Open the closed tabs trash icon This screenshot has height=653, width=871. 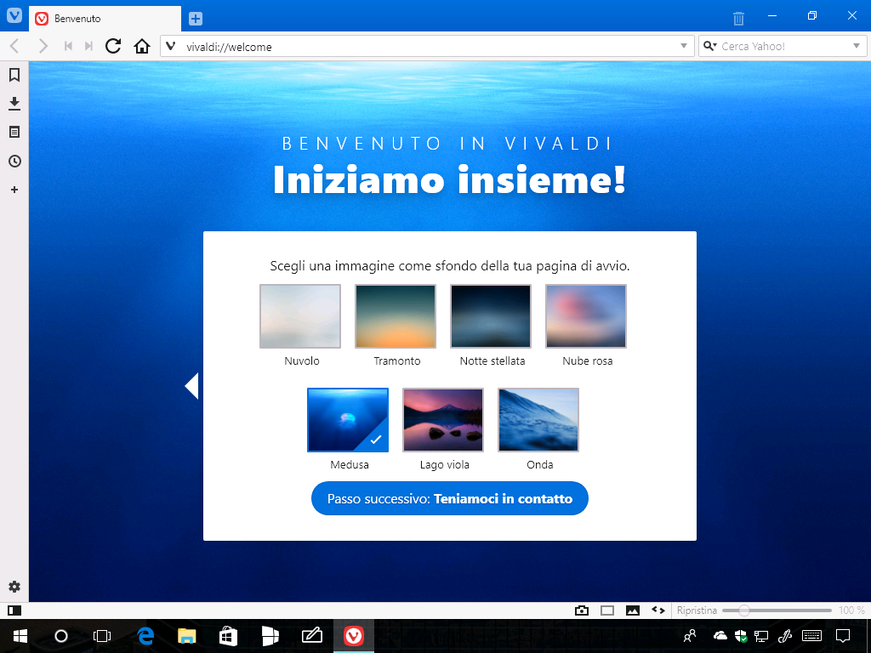738,19
